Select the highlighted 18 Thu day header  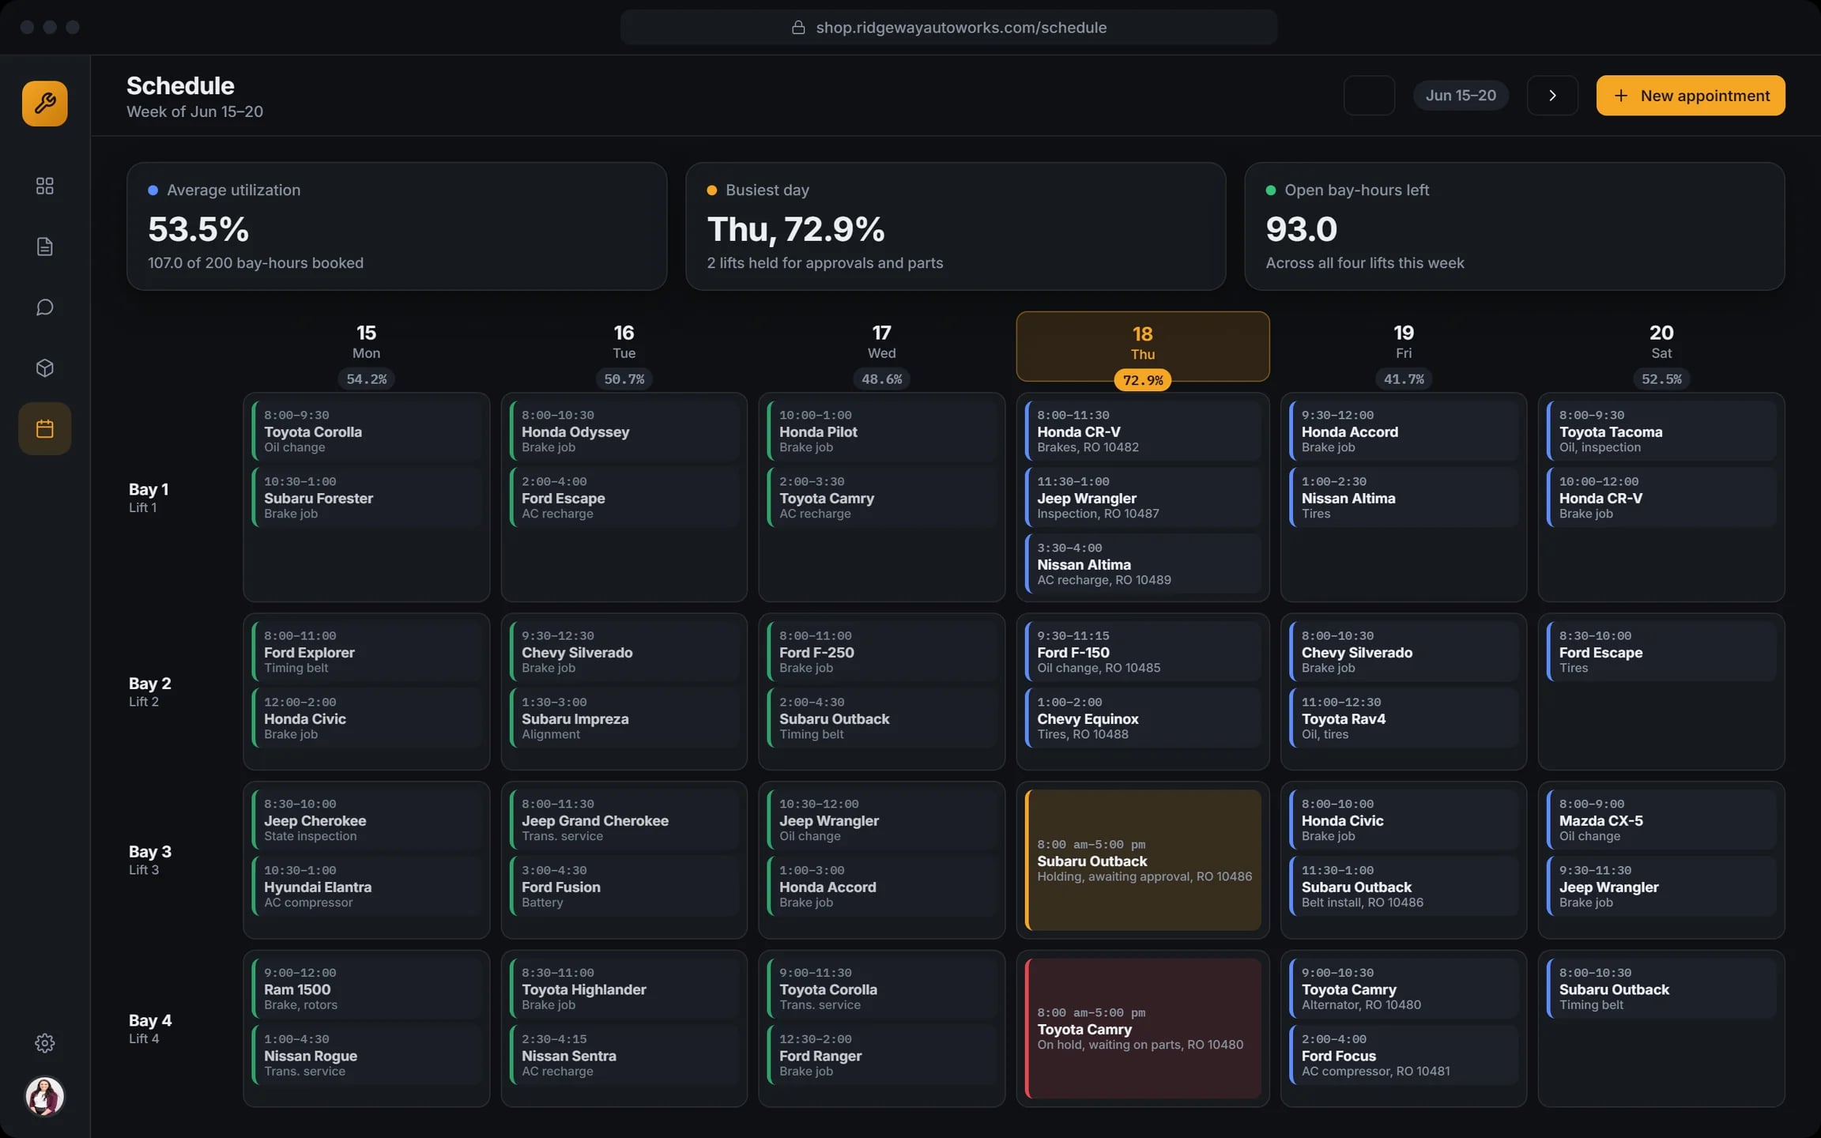pyautogui.click(x=1143, y=346)
